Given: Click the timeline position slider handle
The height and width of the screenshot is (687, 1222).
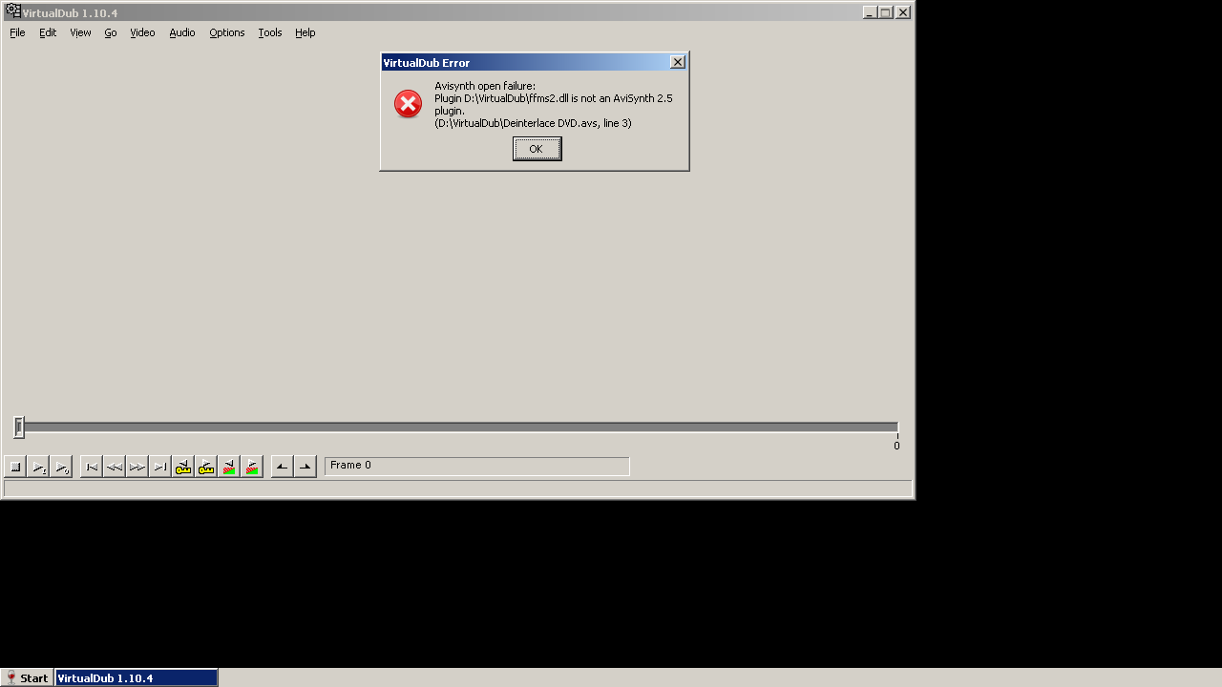Looking at the screenshot, I should coord(19,427).
